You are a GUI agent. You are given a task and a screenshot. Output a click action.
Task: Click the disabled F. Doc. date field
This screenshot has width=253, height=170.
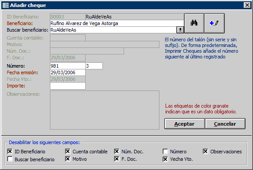(68, 58)
